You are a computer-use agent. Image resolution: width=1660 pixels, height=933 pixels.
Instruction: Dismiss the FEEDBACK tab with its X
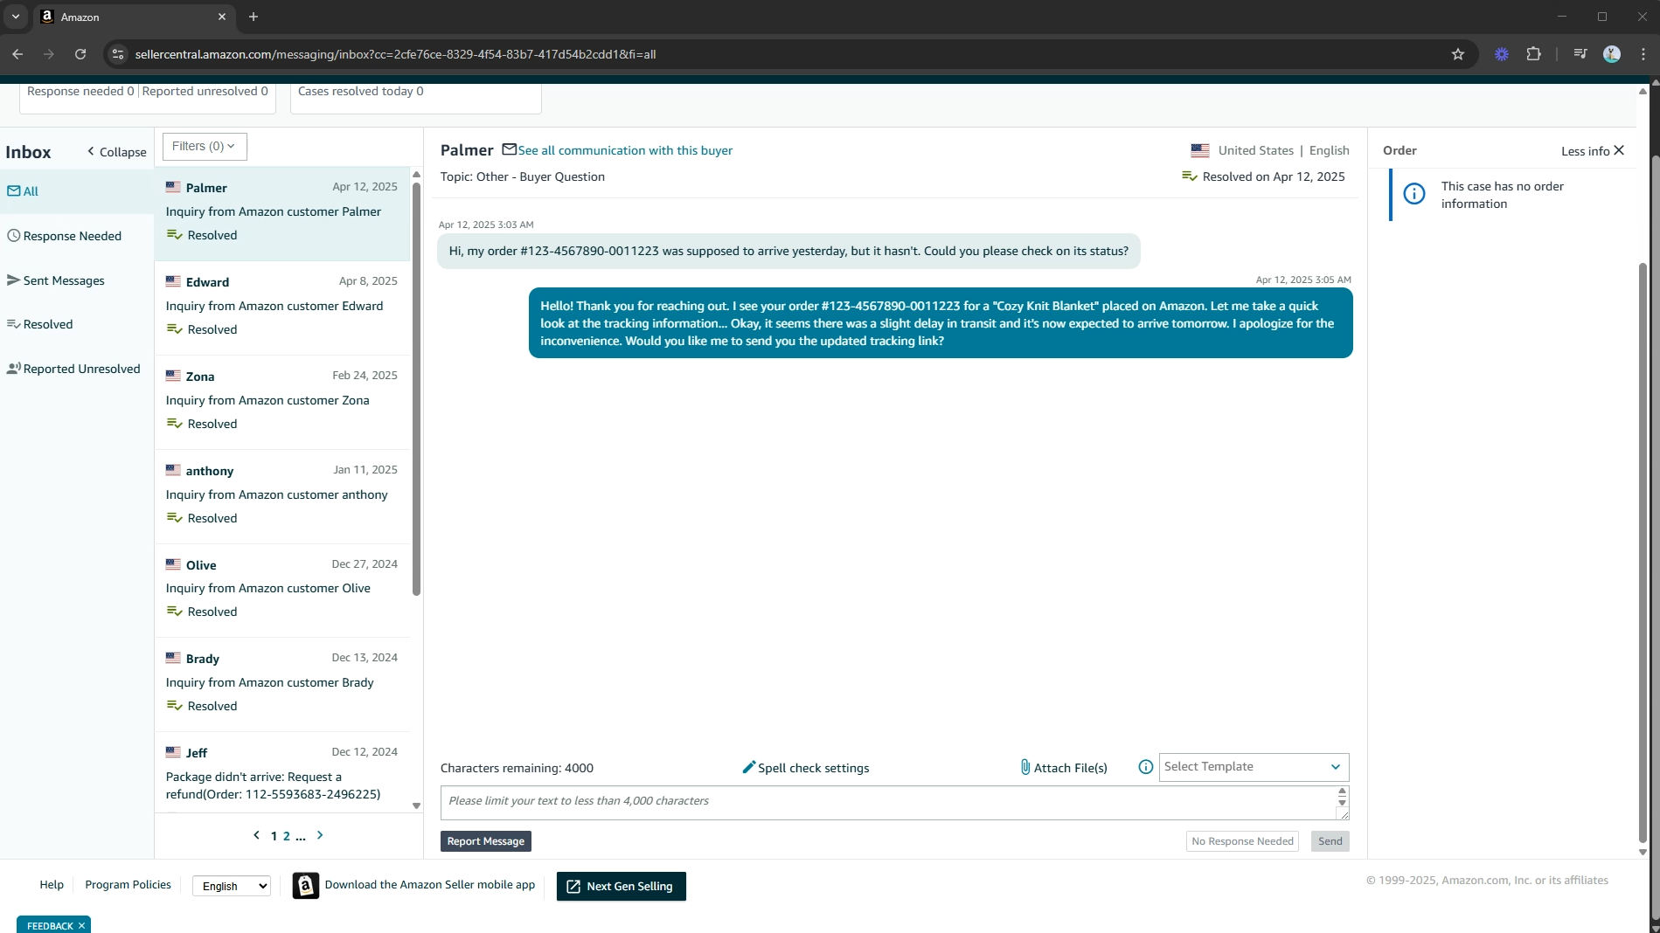(x=81, y=926)
